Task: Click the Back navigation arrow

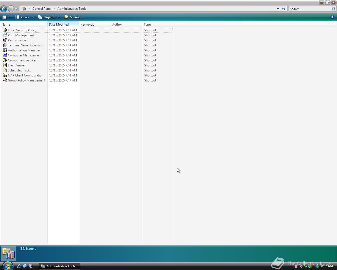Action: pos(3,9)
